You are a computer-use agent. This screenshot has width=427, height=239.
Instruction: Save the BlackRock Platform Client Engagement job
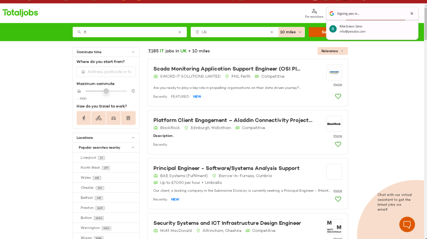338,144
